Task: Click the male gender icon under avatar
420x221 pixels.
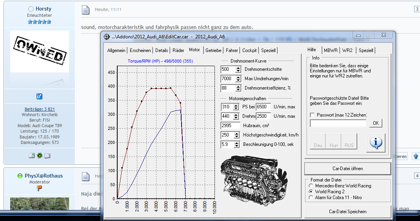Action: click(39, 97)
